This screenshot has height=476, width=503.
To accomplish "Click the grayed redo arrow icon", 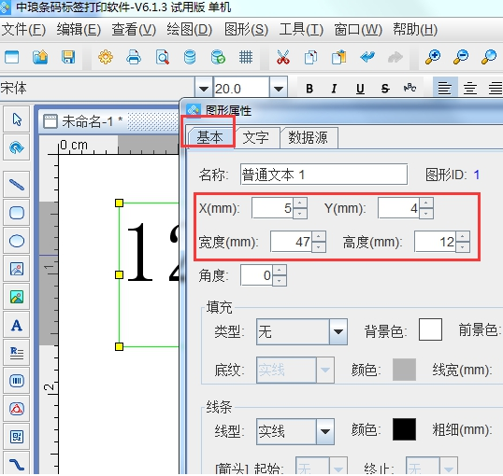I will (395, 58).
